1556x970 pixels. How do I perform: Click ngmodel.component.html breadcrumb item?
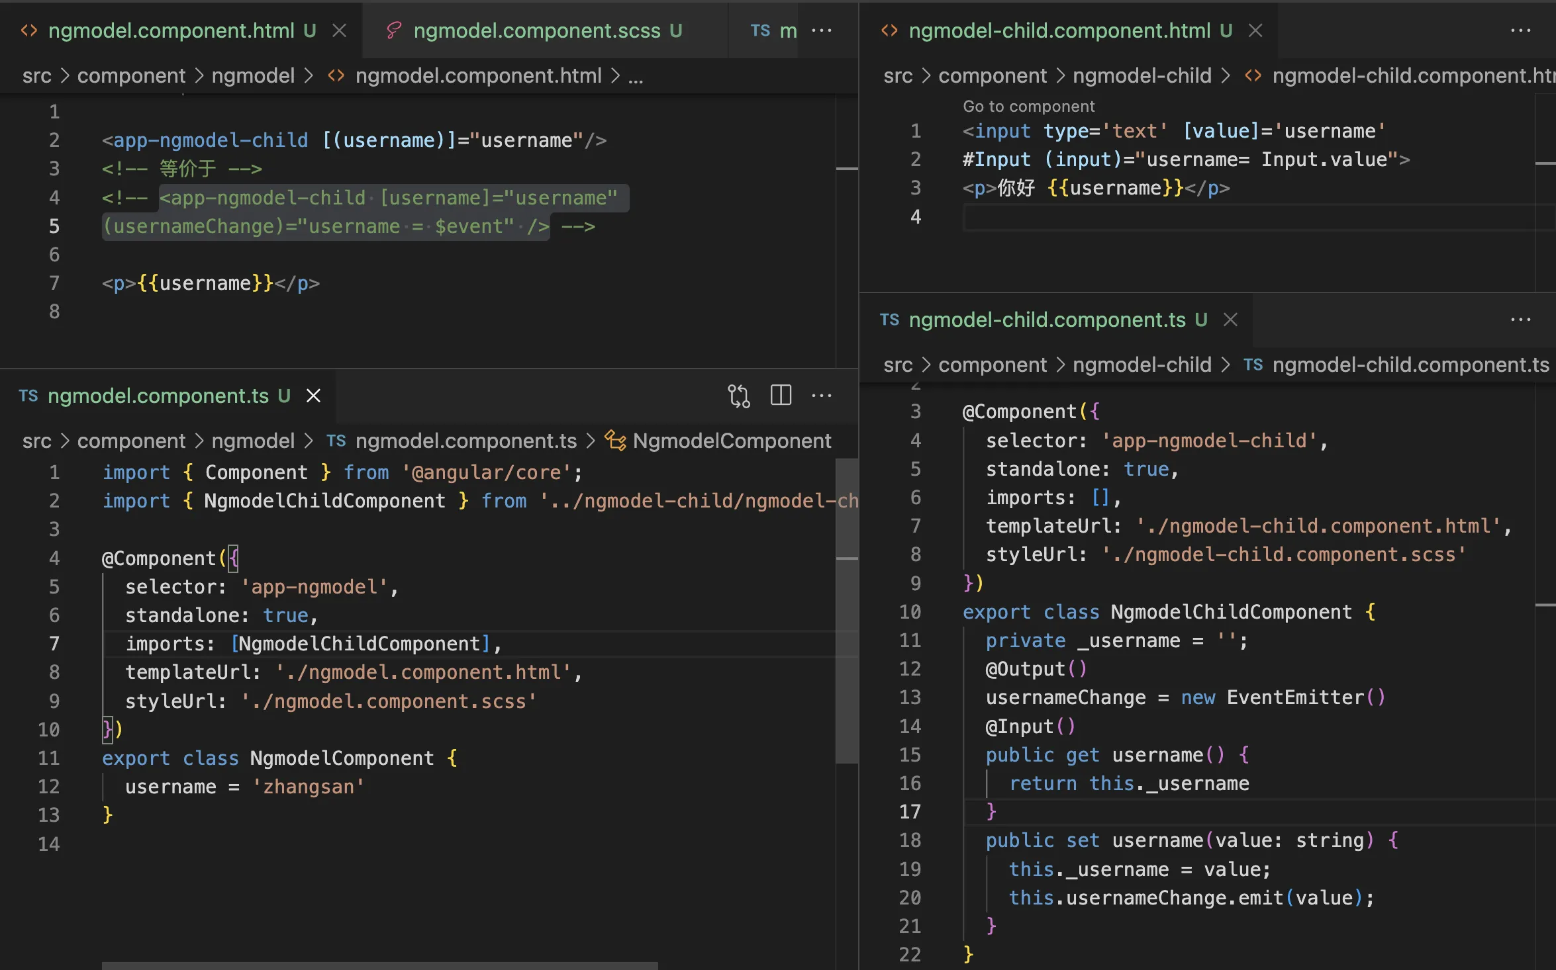tap(478, 75)
